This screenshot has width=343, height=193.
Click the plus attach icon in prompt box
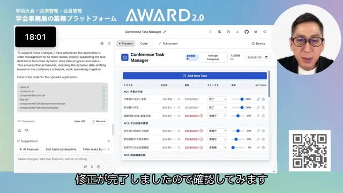point(99,167)
